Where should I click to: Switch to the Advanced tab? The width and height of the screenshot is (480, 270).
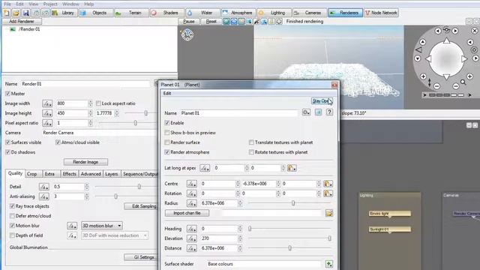91,174
